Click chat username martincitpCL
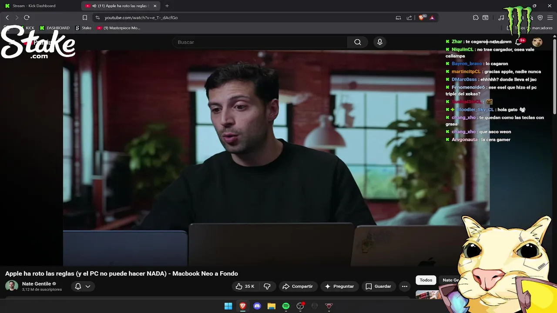The width and height of the screenshot is (557, 313). [x=466, y=71]
